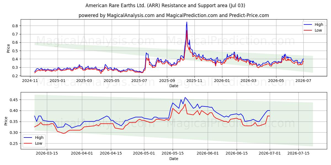Click the '2025-11' date tick label
This screenshot has width=331, height=165.
pyautogui.click(x=194, y=81)
